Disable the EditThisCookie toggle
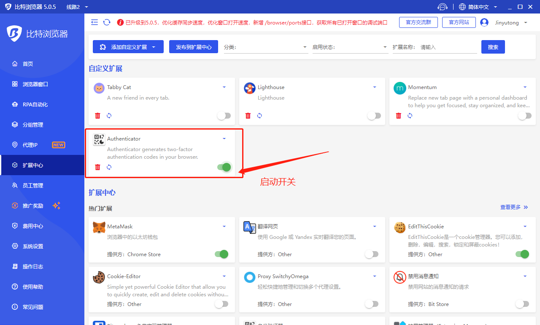 [x=522, y=254]
